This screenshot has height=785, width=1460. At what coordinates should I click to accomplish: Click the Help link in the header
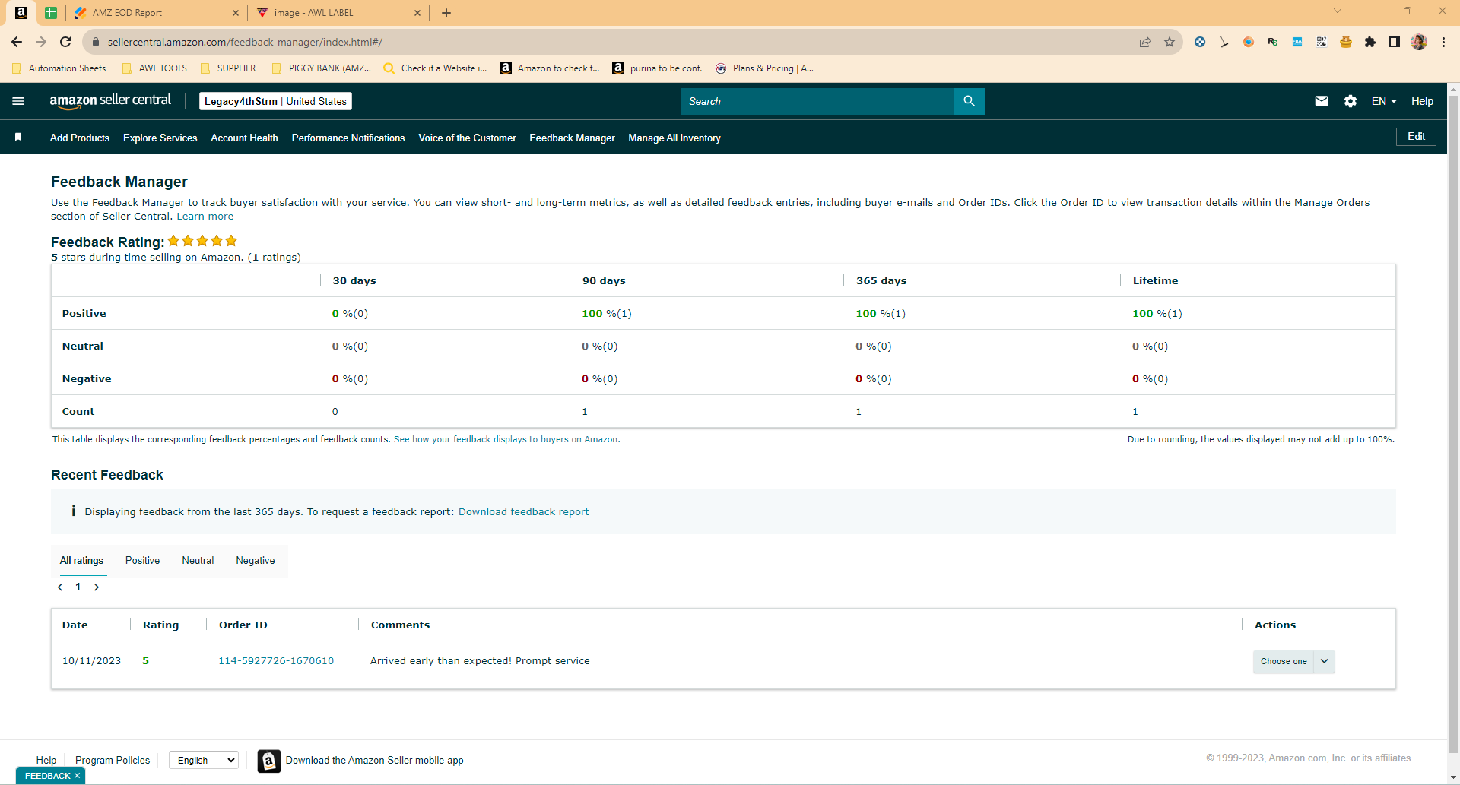click(x=1422, y=101)
